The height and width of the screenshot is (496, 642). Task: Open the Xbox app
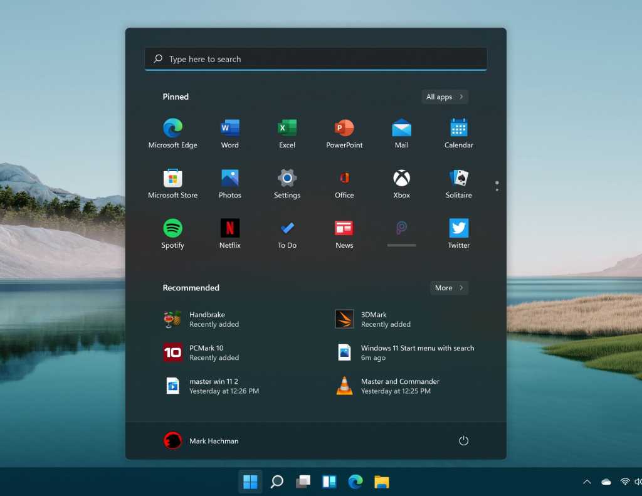(402, 184)
